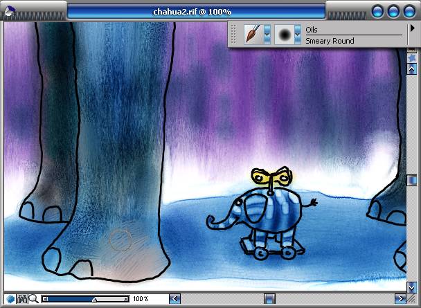Click the horizontal scroll right arrow
The height and width of the screenshot is (308, 421).
tap(400, 298)
